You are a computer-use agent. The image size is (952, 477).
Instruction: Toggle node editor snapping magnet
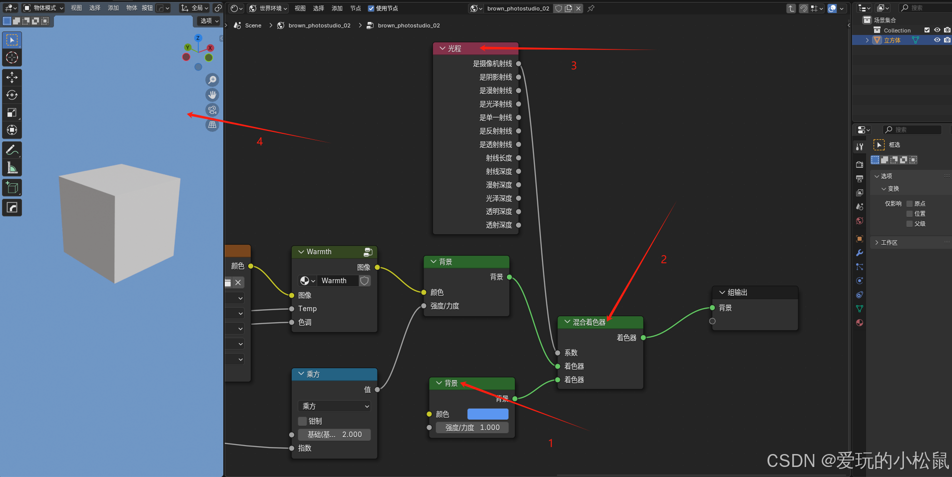(x=804, y=8)
